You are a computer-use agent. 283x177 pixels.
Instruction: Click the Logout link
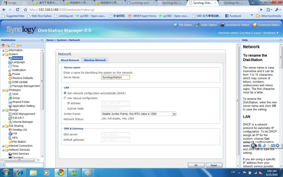click(256, 33)
